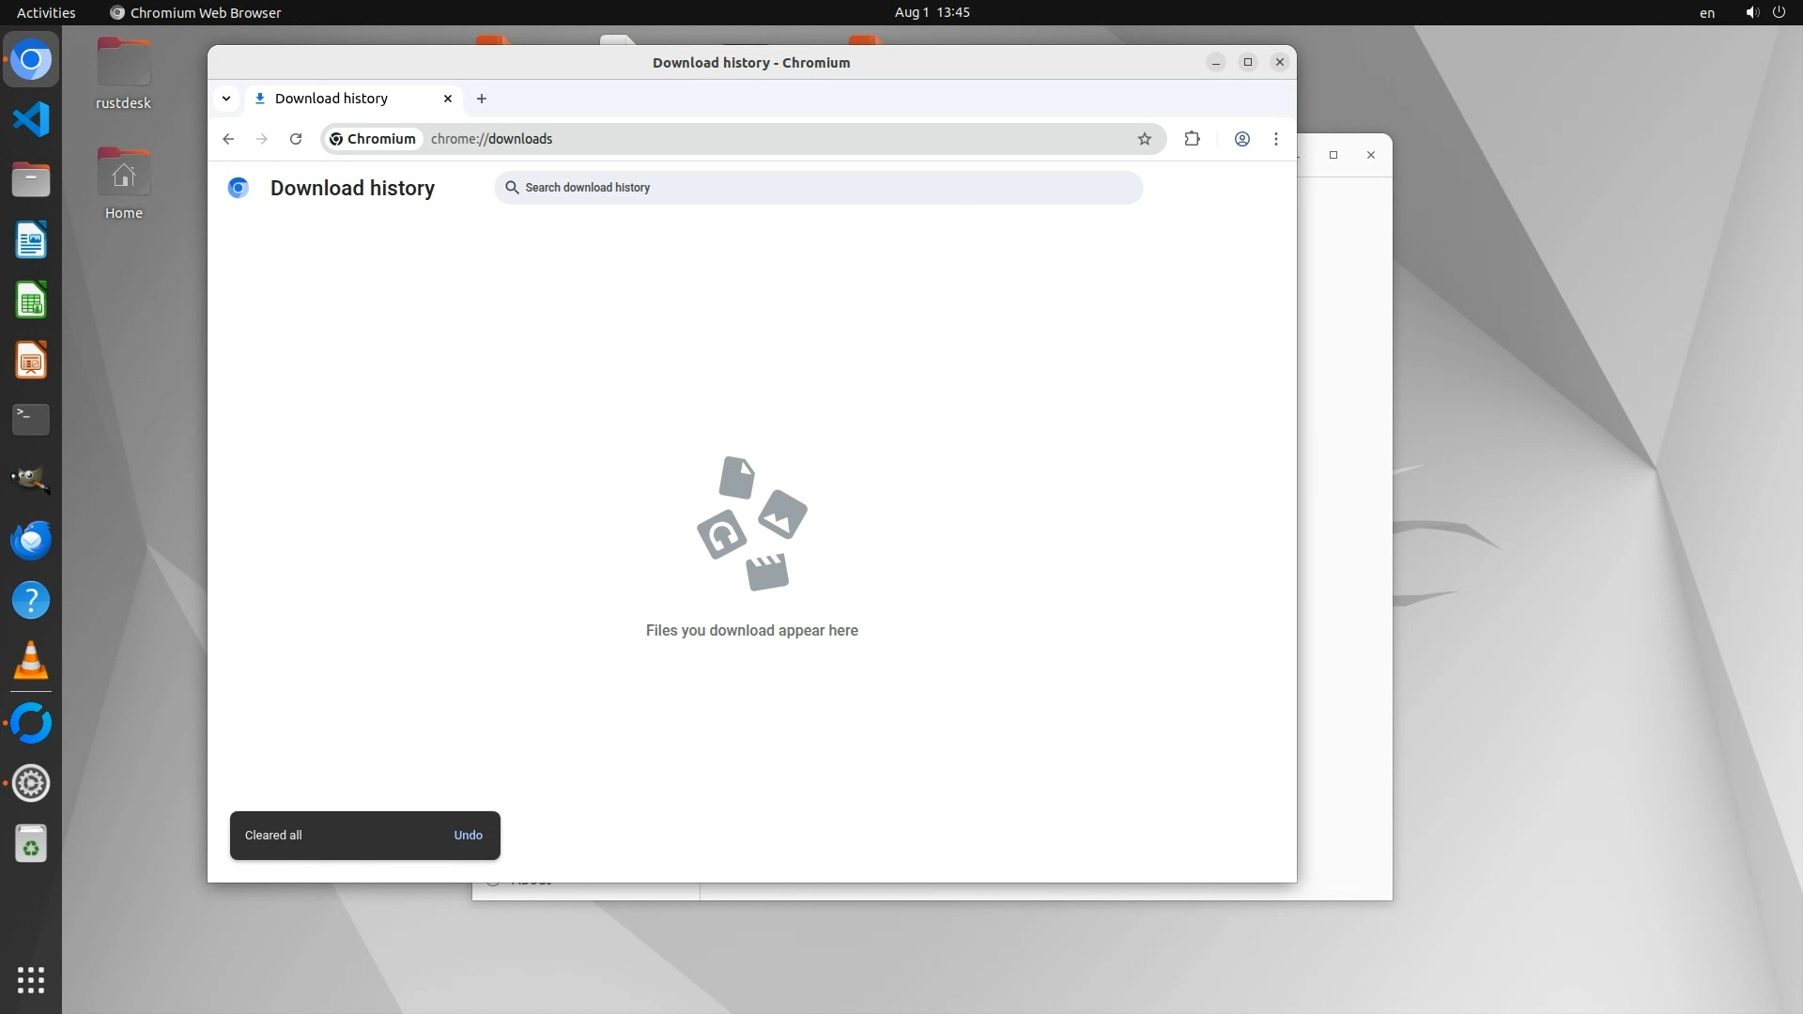Go back using the back arrow

click(x=228, y=139)
